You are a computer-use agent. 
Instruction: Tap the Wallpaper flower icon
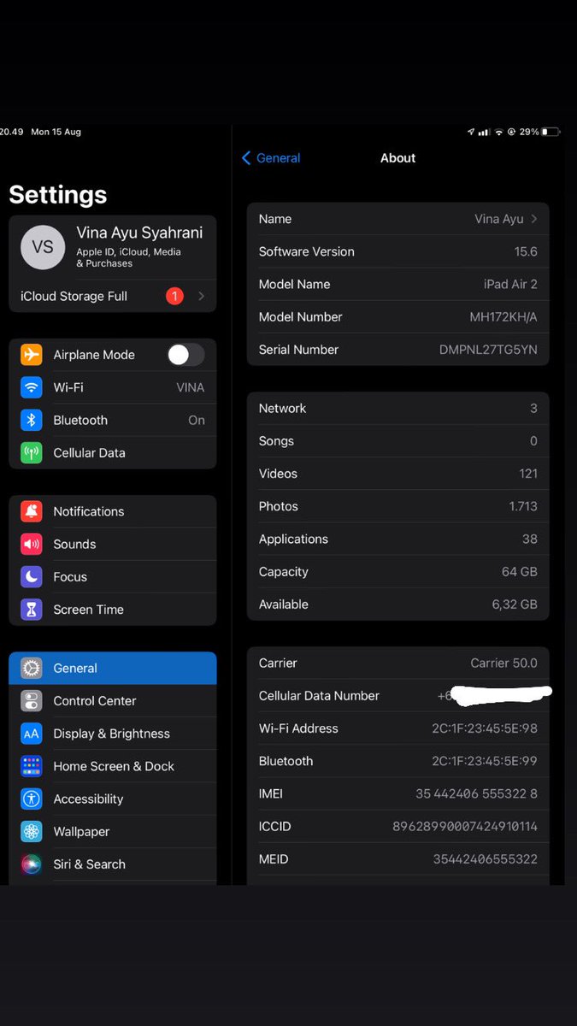(x=32, y=831)
